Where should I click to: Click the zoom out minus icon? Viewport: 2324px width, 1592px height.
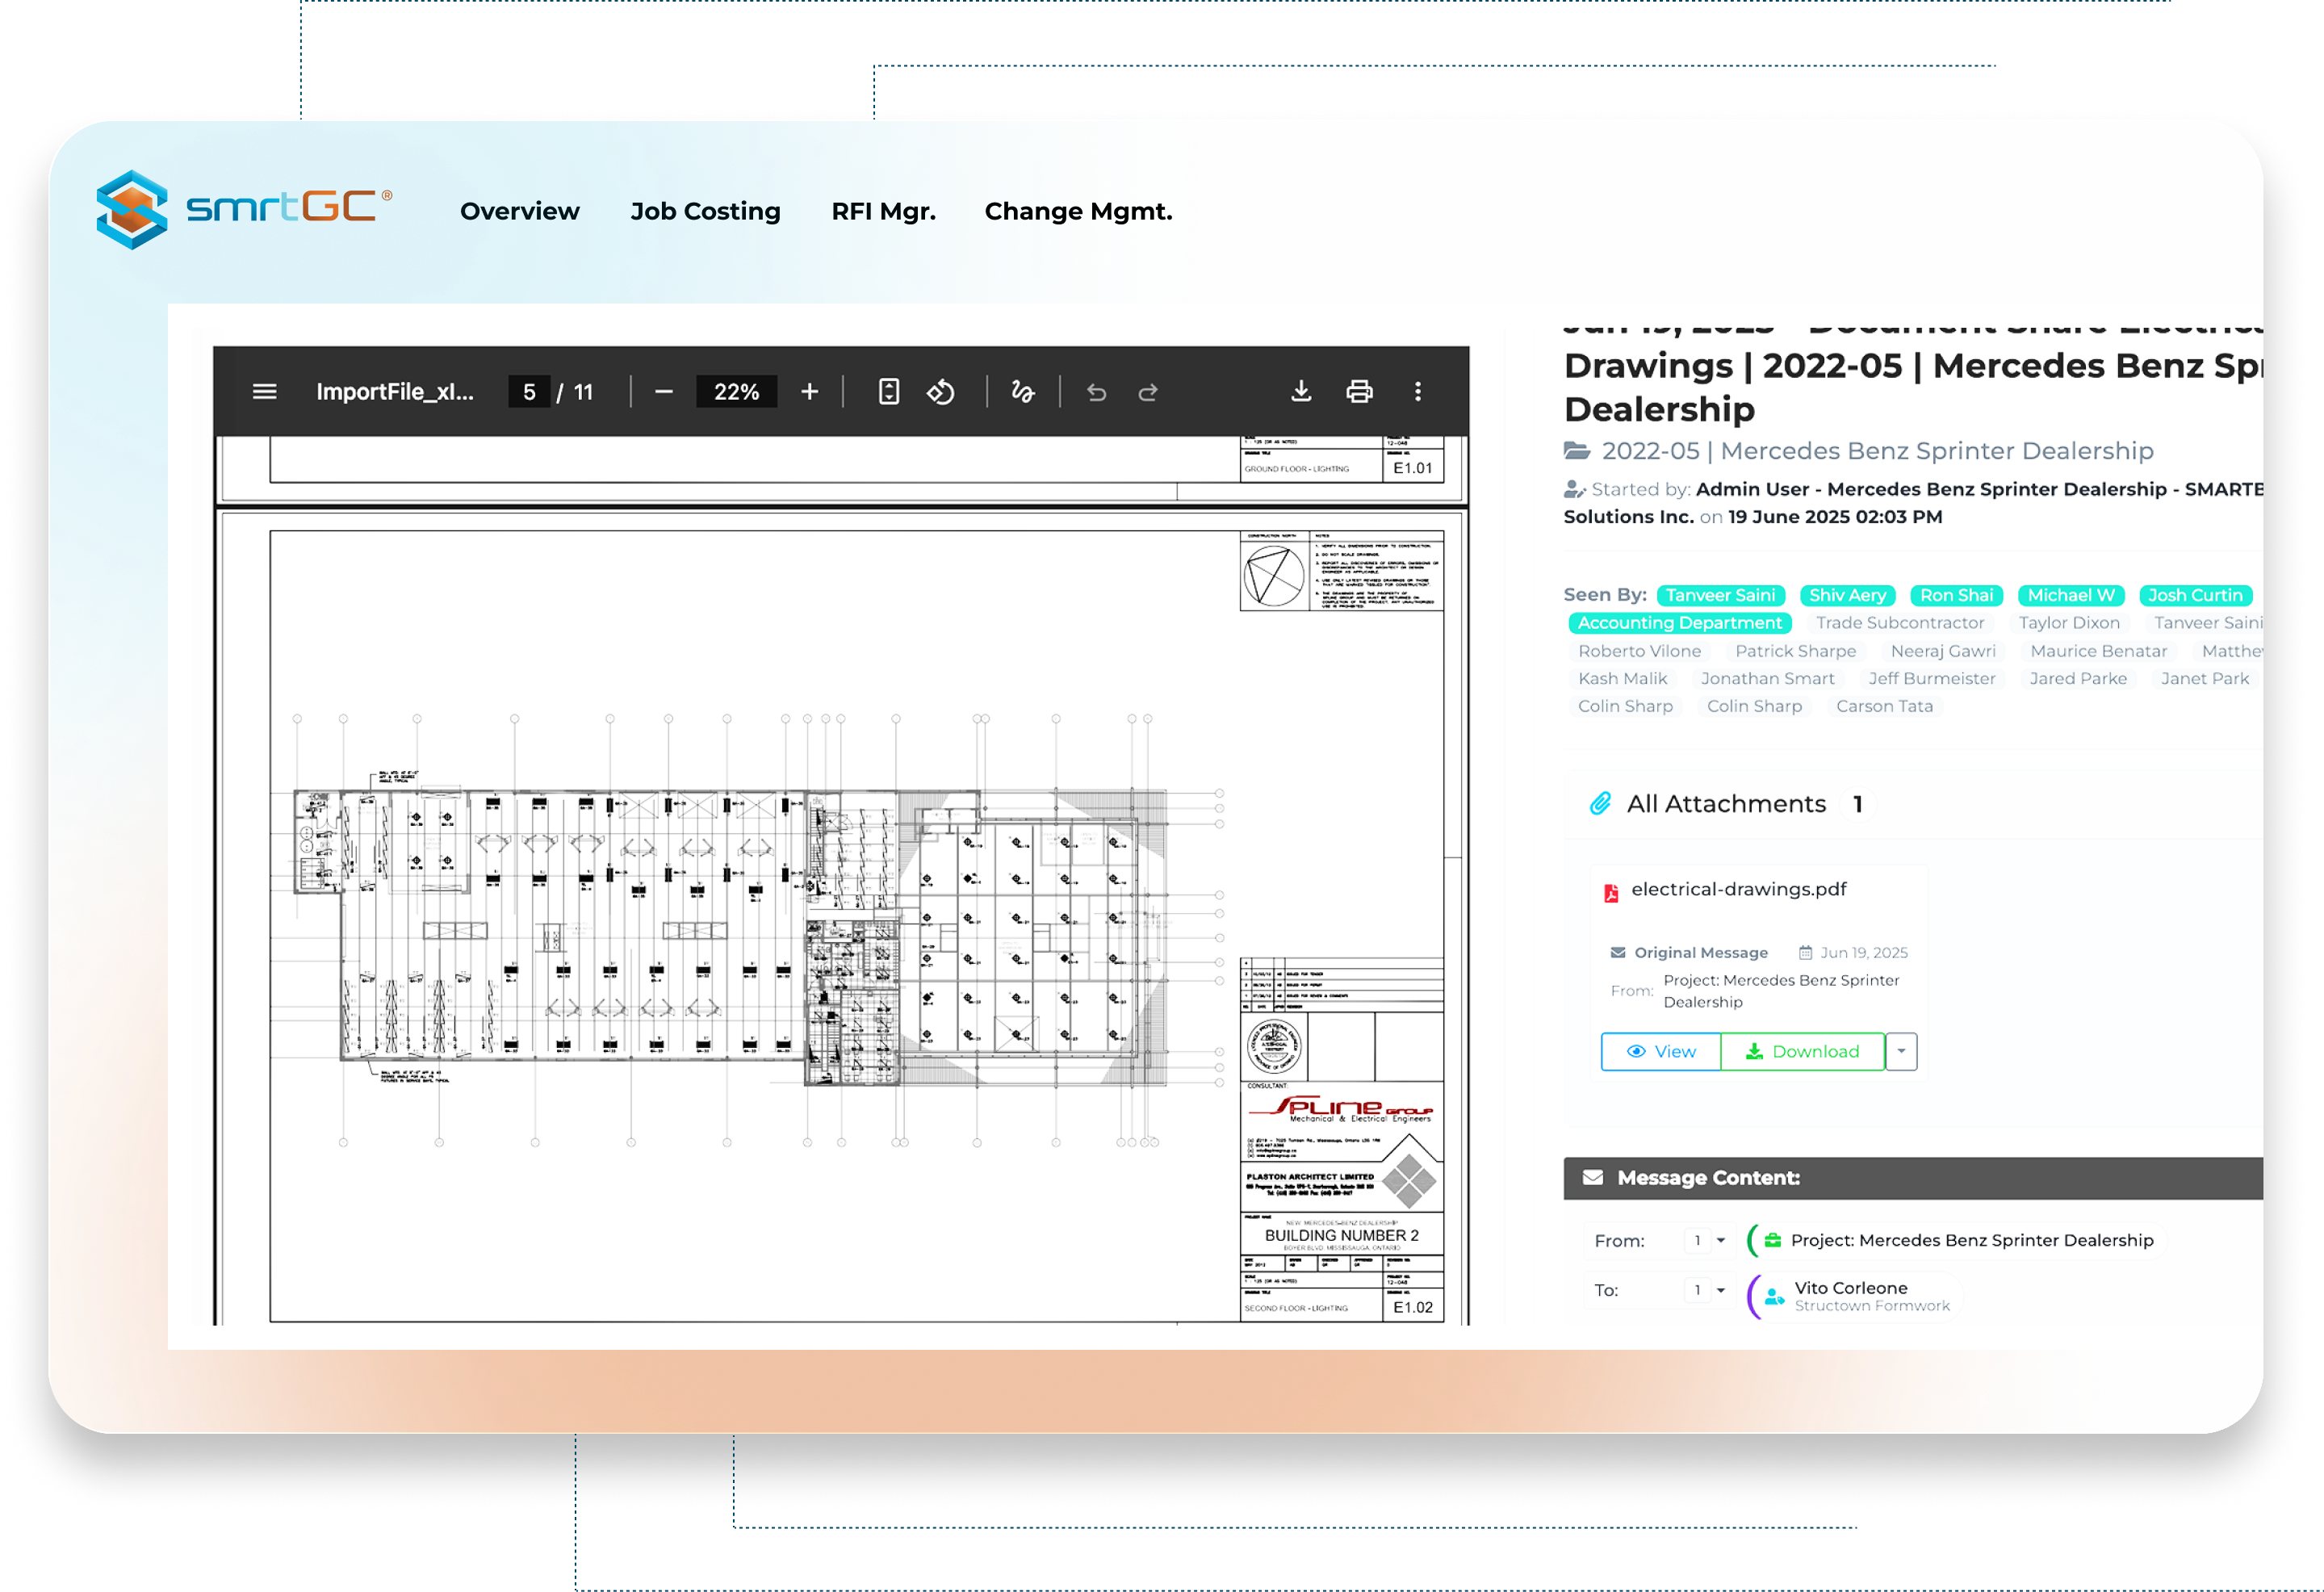click(664, 392)
